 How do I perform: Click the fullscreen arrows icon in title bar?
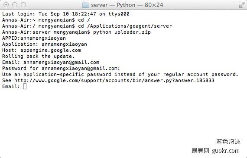tap(242, 5)
